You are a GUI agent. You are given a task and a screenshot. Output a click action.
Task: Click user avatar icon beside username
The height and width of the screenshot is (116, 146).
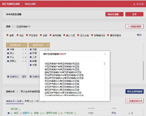tap(134, 4)
